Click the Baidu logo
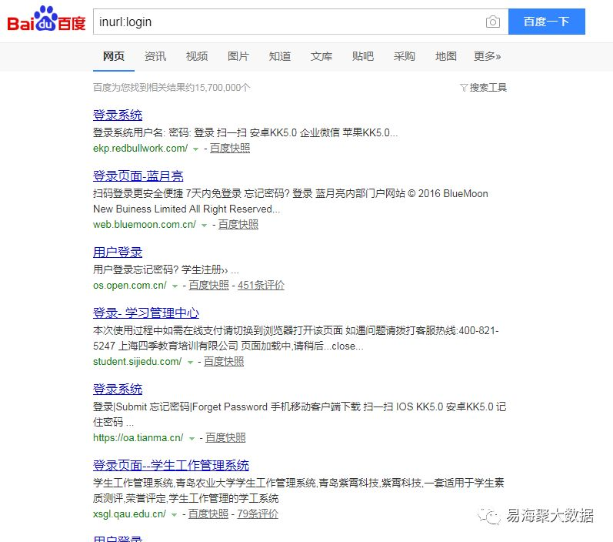This screenshot has height=542, width=613. point(46,18)
